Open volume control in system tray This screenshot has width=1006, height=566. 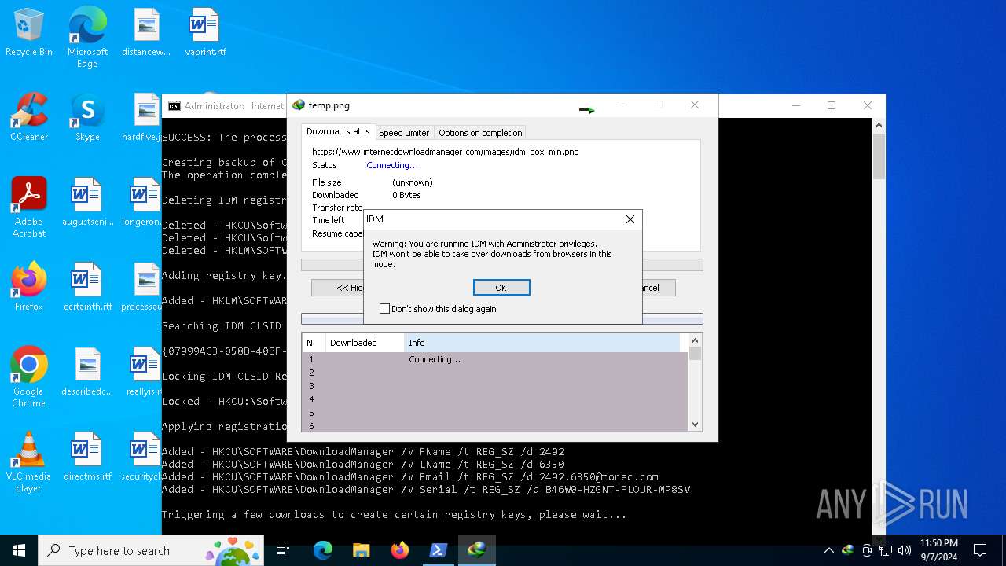[x=905, y=550]
